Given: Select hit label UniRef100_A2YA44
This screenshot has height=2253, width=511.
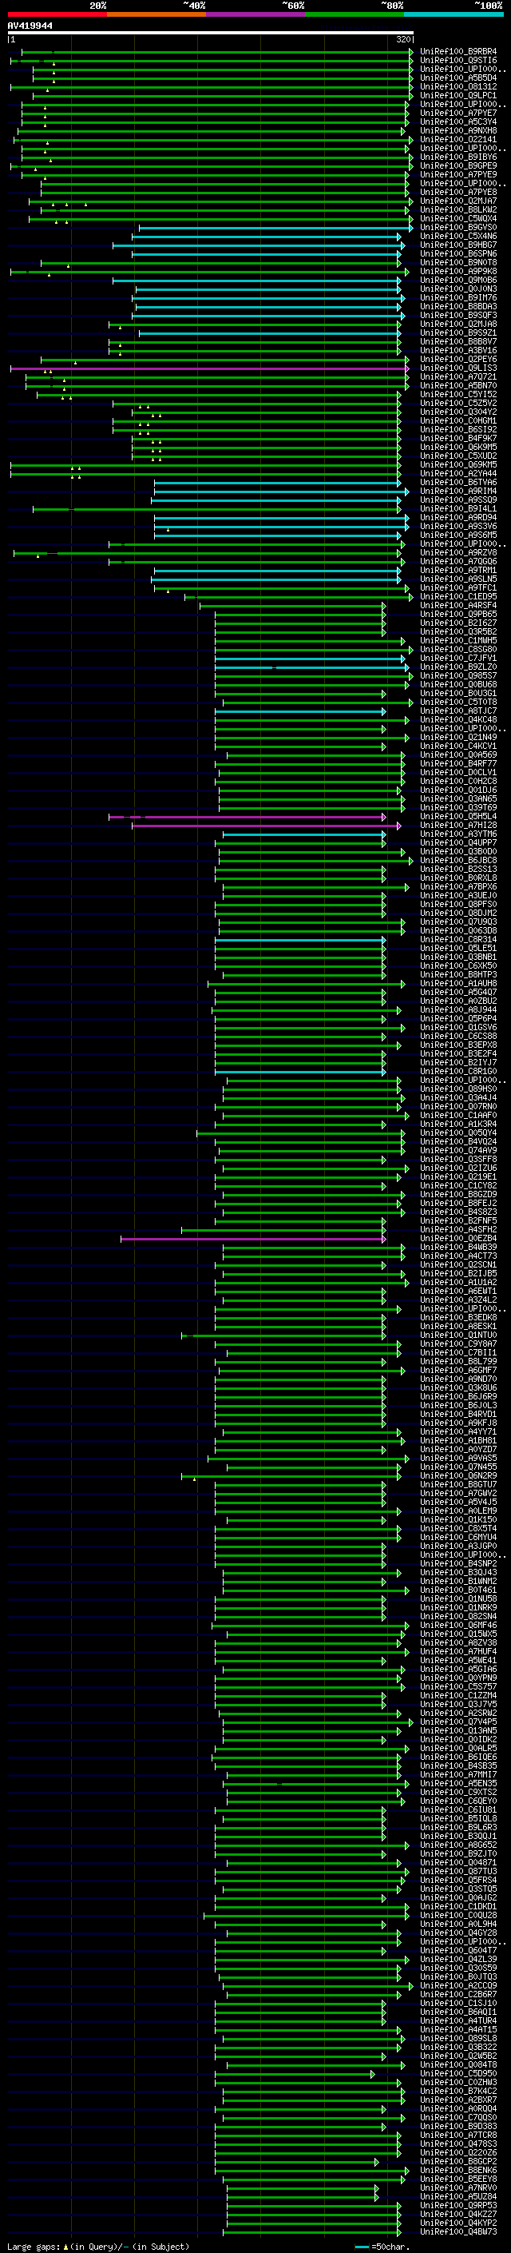Looking at the screenshot, I should click(x=458, y=473).
